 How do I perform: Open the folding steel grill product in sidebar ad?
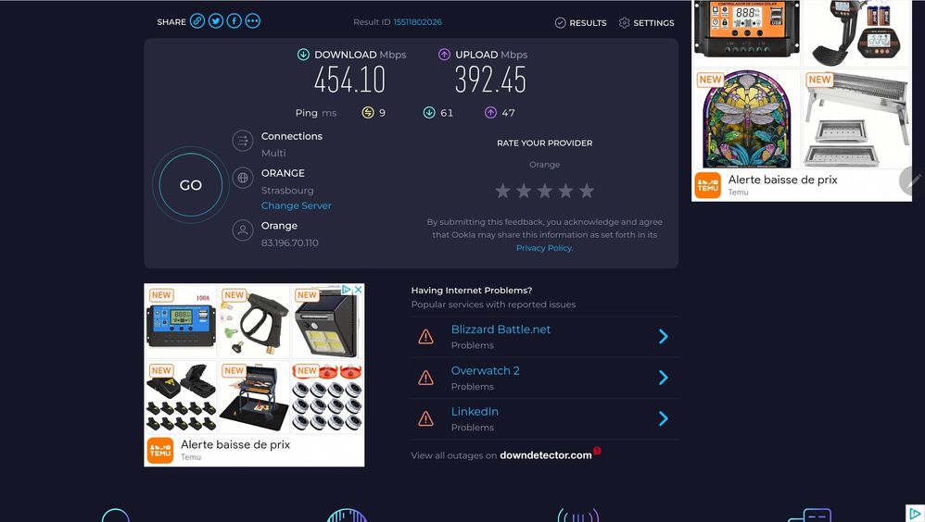click(856, 119)
